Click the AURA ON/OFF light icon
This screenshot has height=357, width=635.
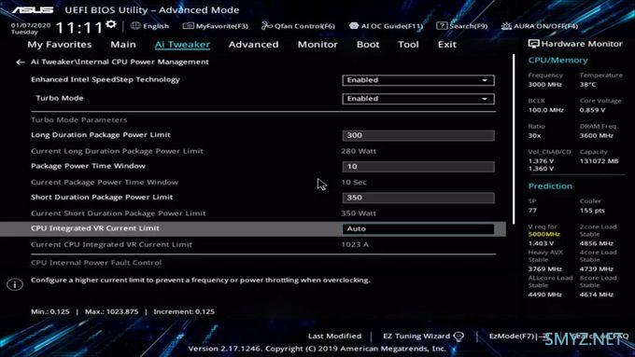pyautogui.click(x=506, y=26)
